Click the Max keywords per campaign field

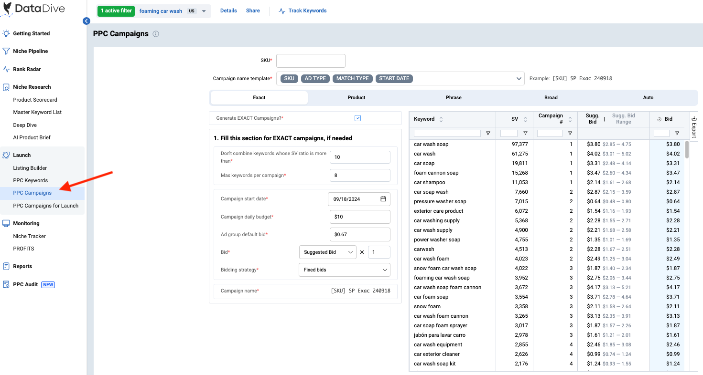tap(360, 175)
